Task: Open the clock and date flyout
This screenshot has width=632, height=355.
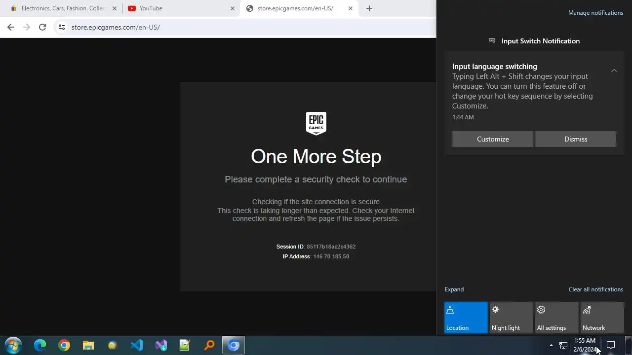Action: [x=585, y=345]
